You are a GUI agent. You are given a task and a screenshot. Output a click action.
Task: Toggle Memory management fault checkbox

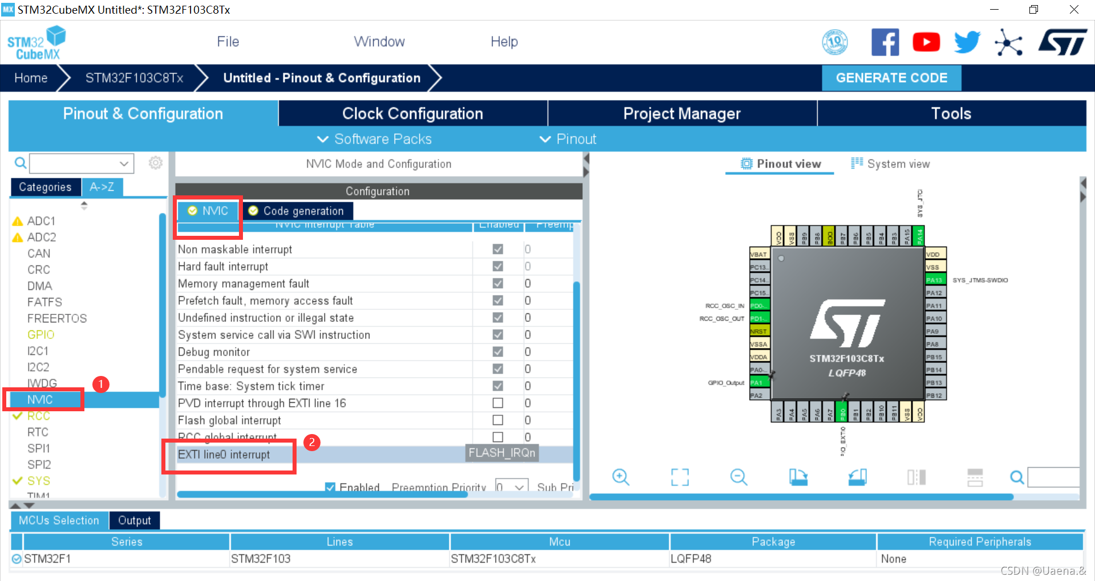tap(498, 283)
